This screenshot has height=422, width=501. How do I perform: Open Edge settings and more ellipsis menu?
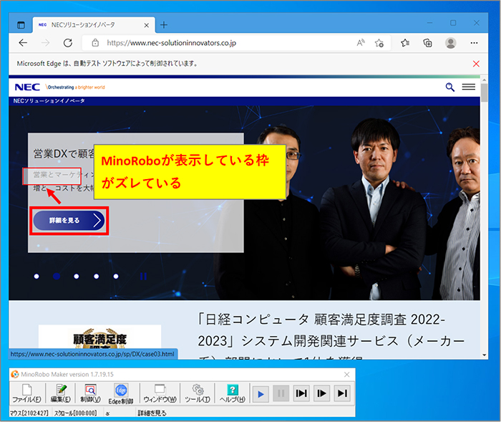click(475, 43)
